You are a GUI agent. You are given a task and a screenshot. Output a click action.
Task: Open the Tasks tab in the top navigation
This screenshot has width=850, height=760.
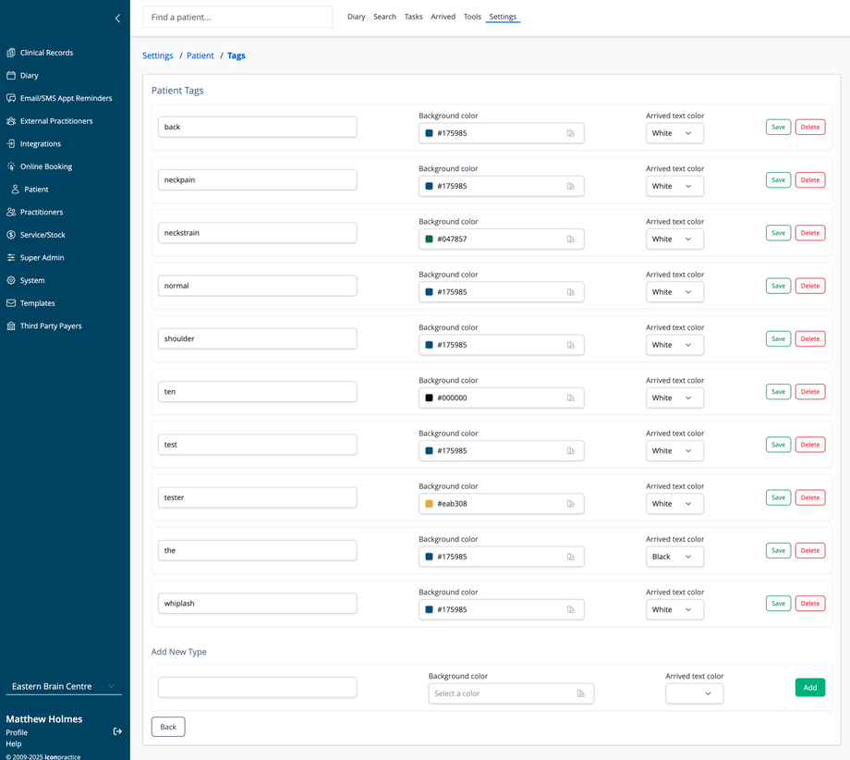pos(413,17)
